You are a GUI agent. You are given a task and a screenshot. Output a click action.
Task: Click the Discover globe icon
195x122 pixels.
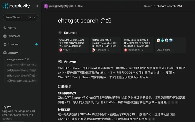tap(5, 36)
